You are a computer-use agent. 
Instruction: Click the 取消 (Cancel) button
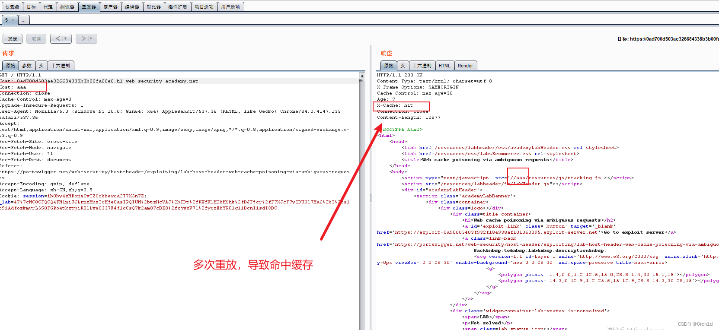click(36, 39)
